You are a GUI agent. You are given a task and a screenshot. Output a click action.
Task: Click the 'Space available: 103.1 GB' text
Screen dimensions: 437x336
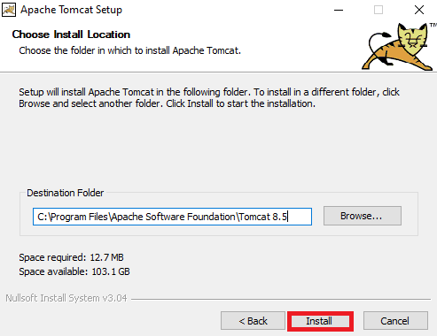click(x=74, y=271)
